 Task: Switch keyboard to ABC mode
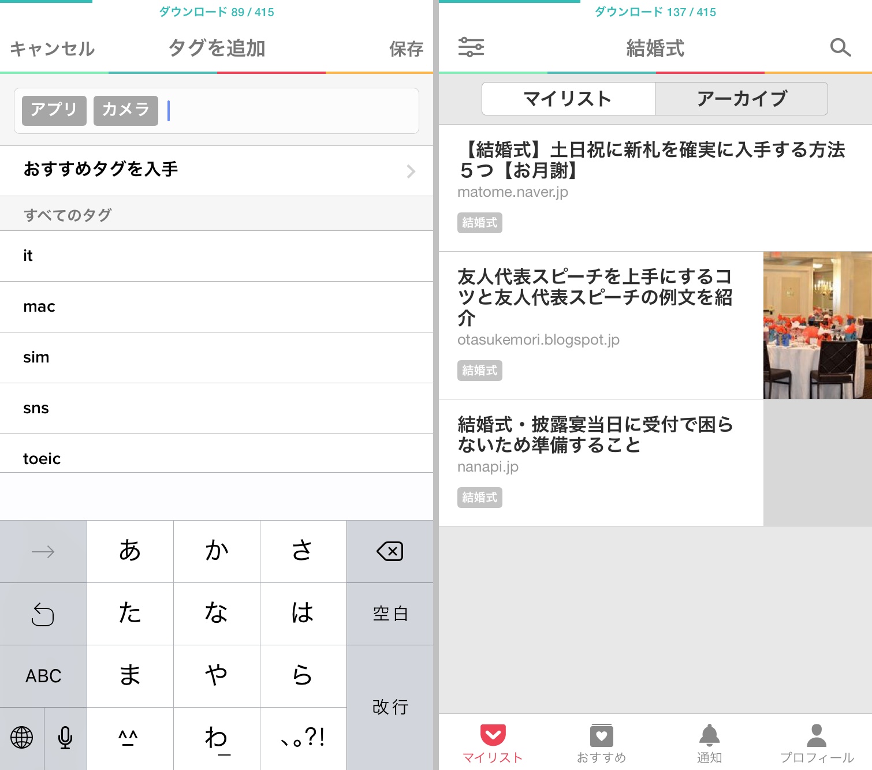43,676
